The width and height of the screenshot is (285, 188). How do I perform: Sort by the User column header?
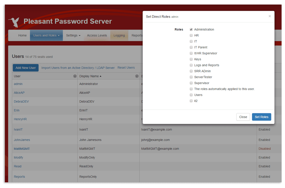coord(17,76)
